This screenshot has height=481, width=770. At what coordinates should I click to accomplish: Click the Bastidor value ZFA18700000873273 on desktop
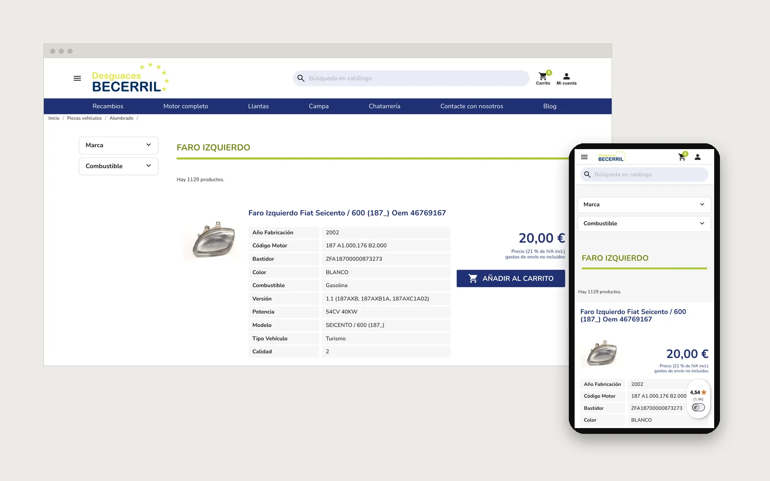tap(354, 259)
